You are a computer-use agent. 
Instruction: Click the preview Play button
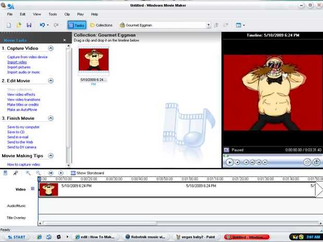(x=230, y=162)
